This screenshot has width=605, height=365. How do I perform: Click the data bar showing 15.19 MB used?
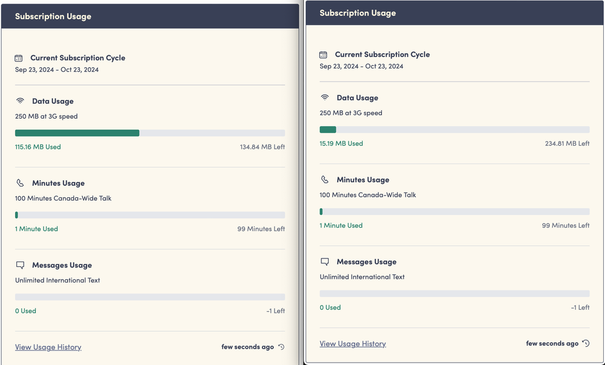point(455,130)
